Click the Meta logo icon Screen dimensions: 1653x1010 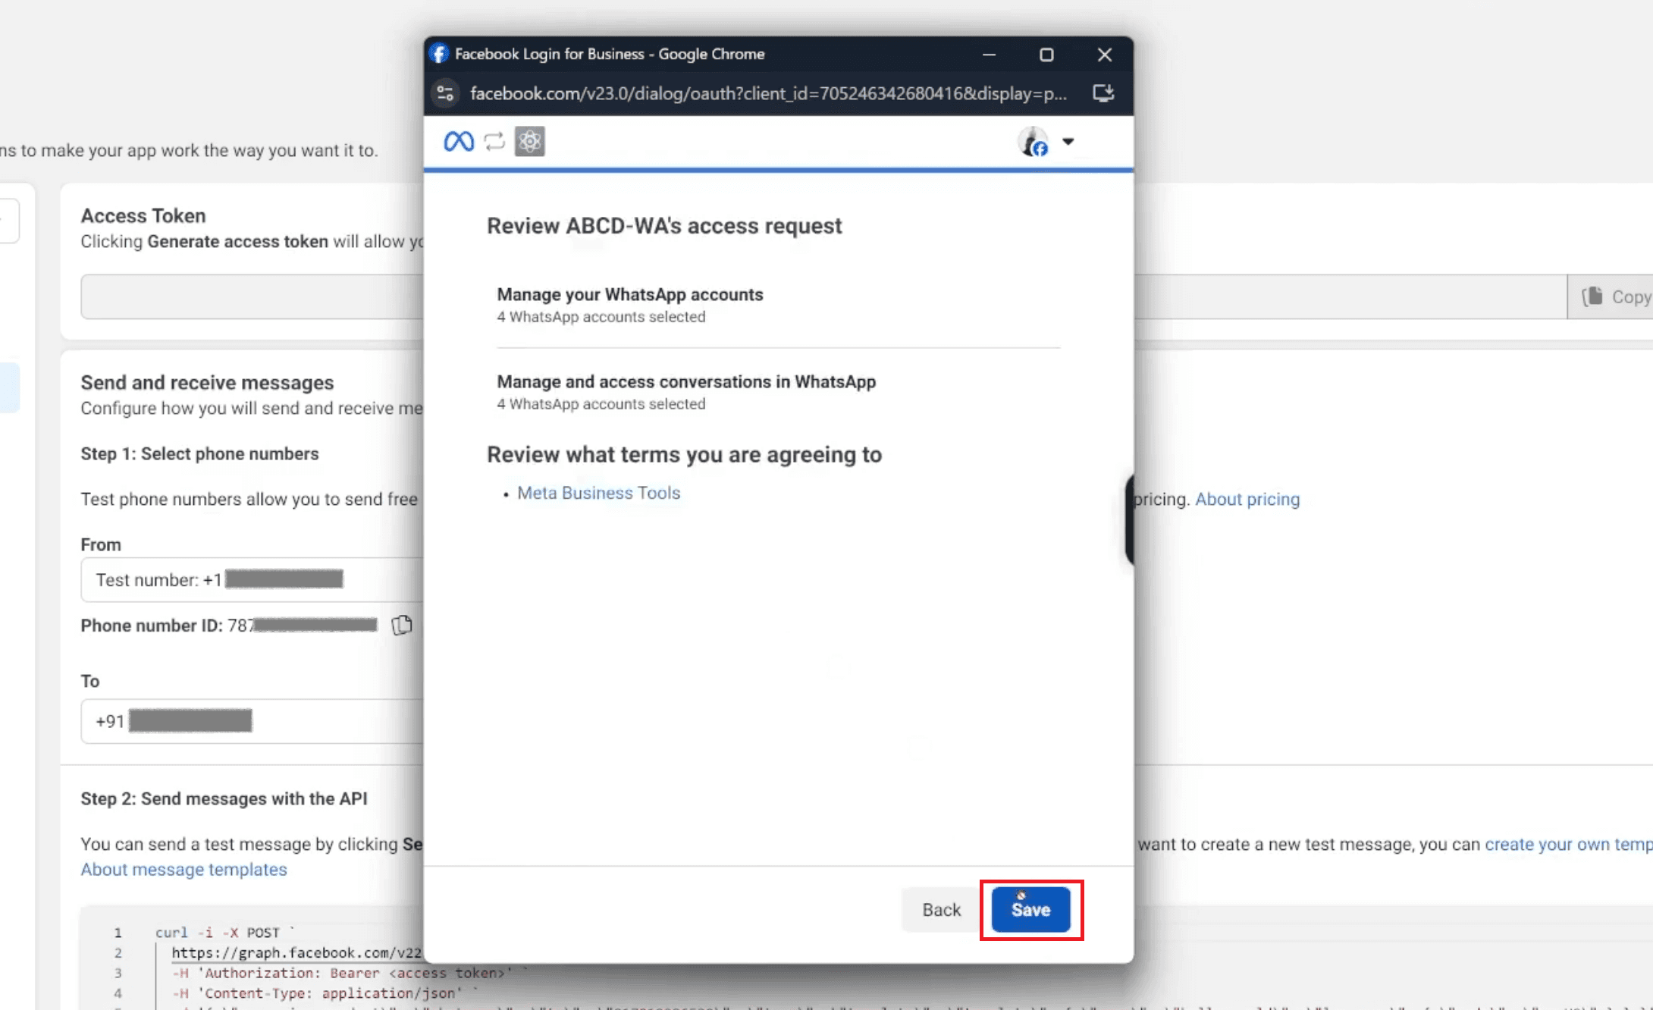[x=459, y=141]
